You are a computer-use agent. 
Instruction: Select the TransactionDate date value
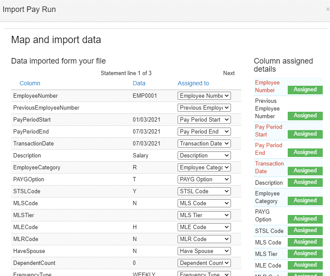146,144
